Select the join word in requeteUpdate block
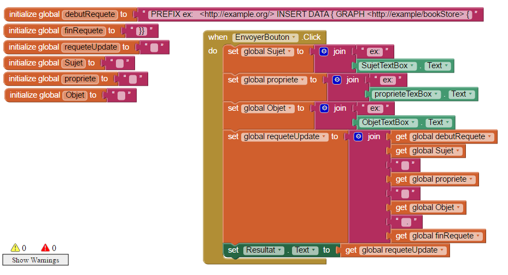508x275 pixels. pyautogui.click(x=373, y=137)
